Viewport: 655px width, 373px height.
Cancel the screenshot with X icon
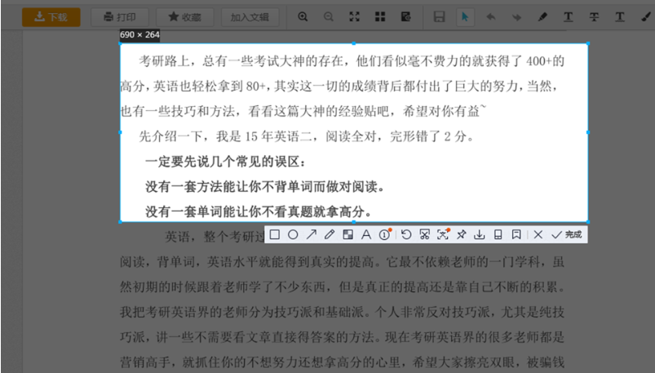click(538, 234)
